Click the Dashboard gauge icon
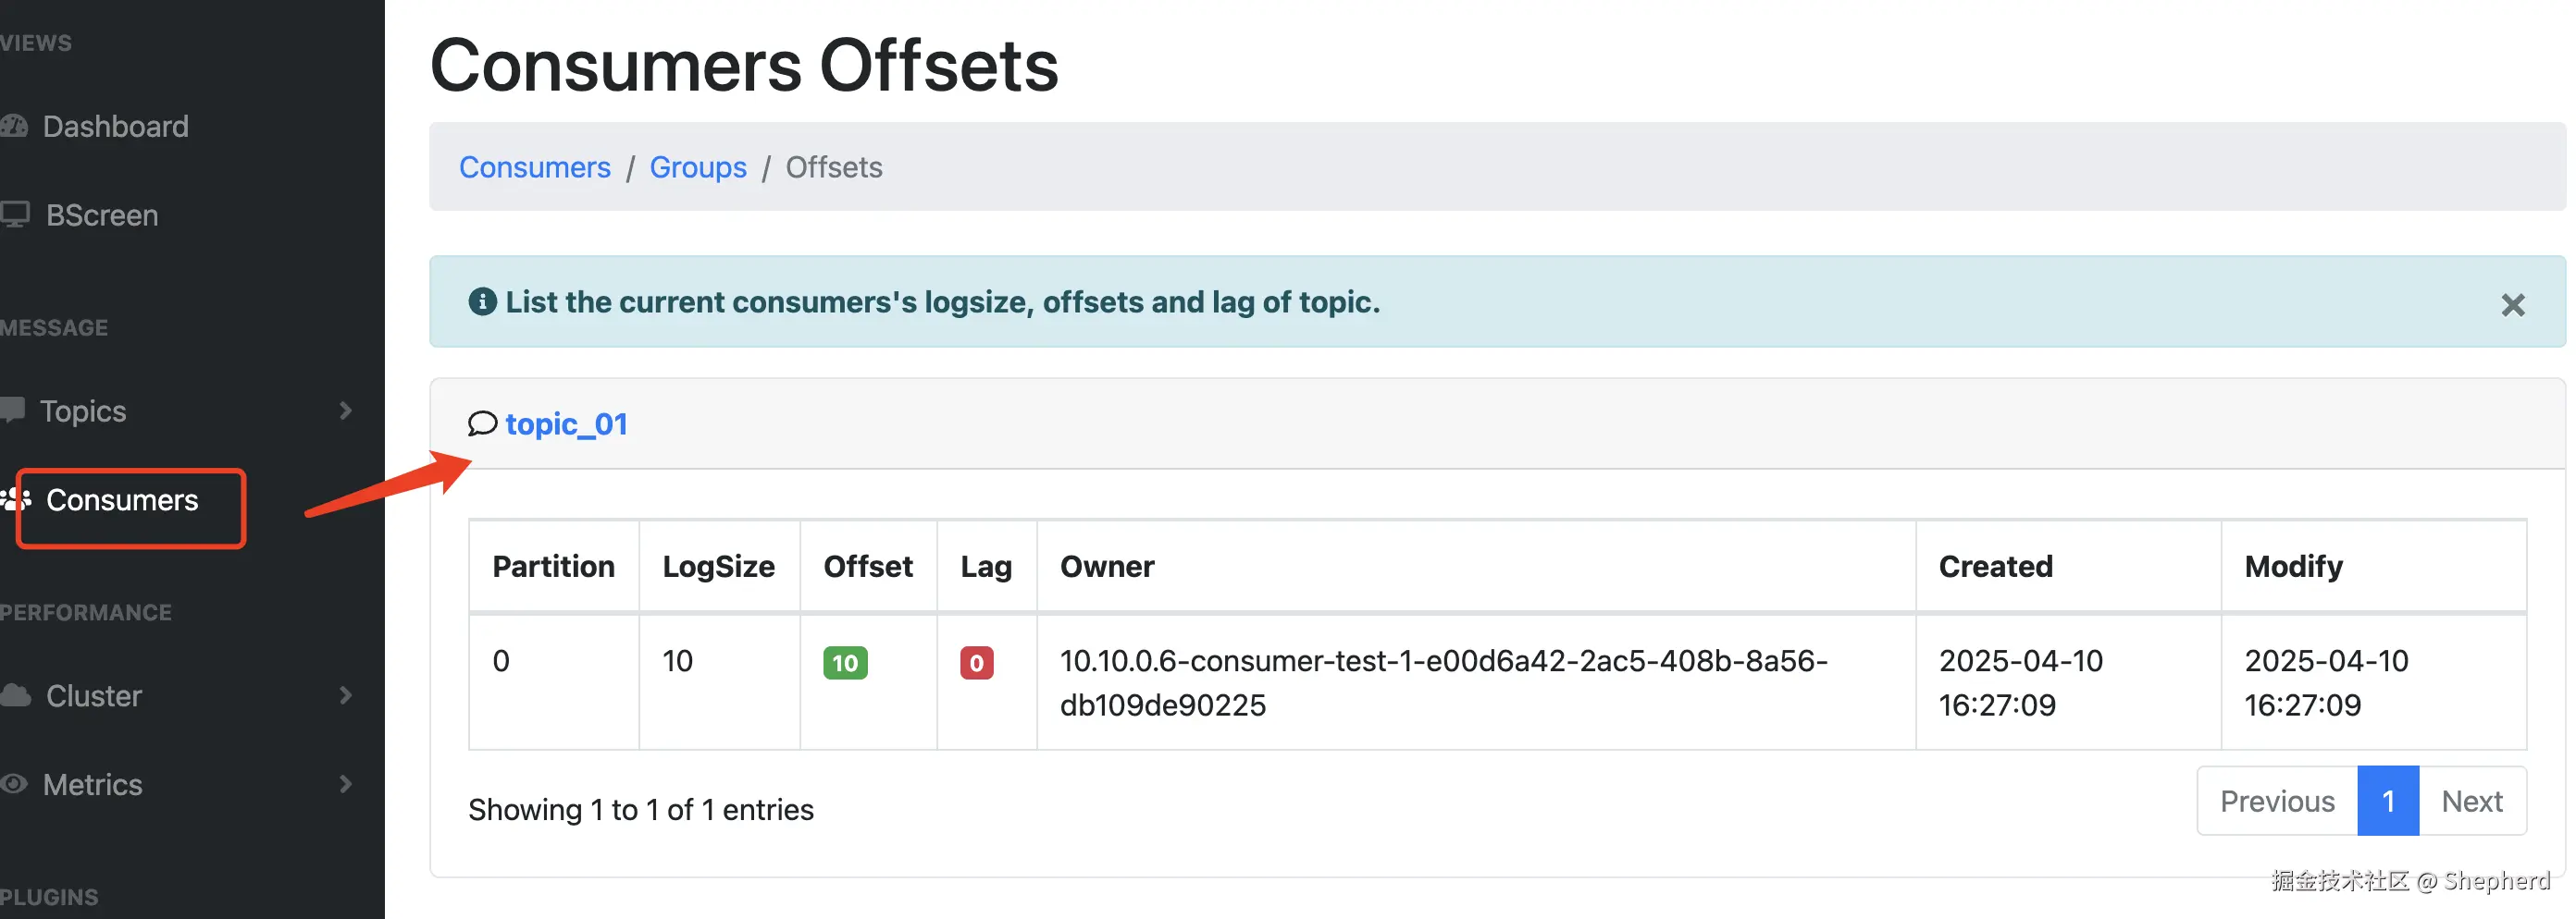Viewport: 2576px width, 919px height. point(14,126)
